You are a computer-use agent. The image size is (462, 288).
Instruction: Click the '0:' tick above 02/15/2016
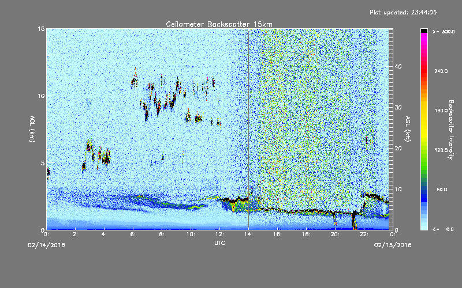point(393,234)
